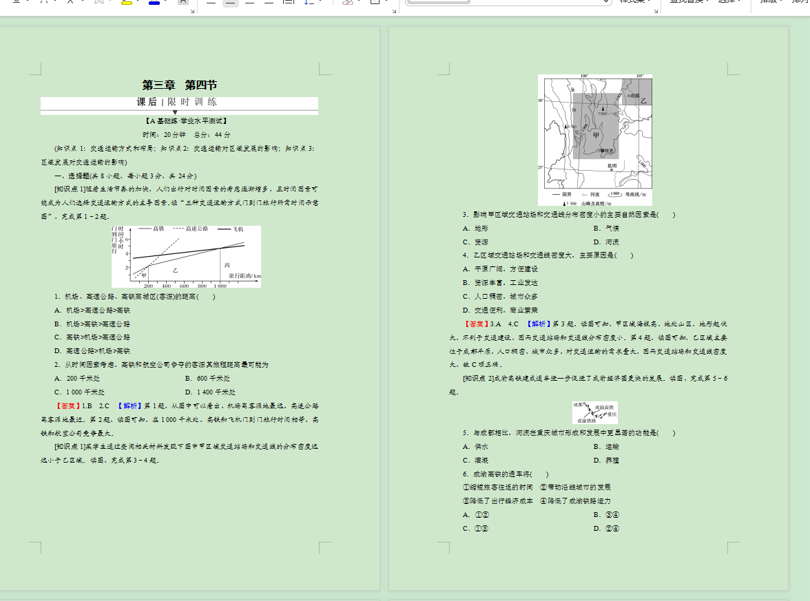
Task: Select the small 成渝高铁 route map image
Action: click(x=595, y=412)
